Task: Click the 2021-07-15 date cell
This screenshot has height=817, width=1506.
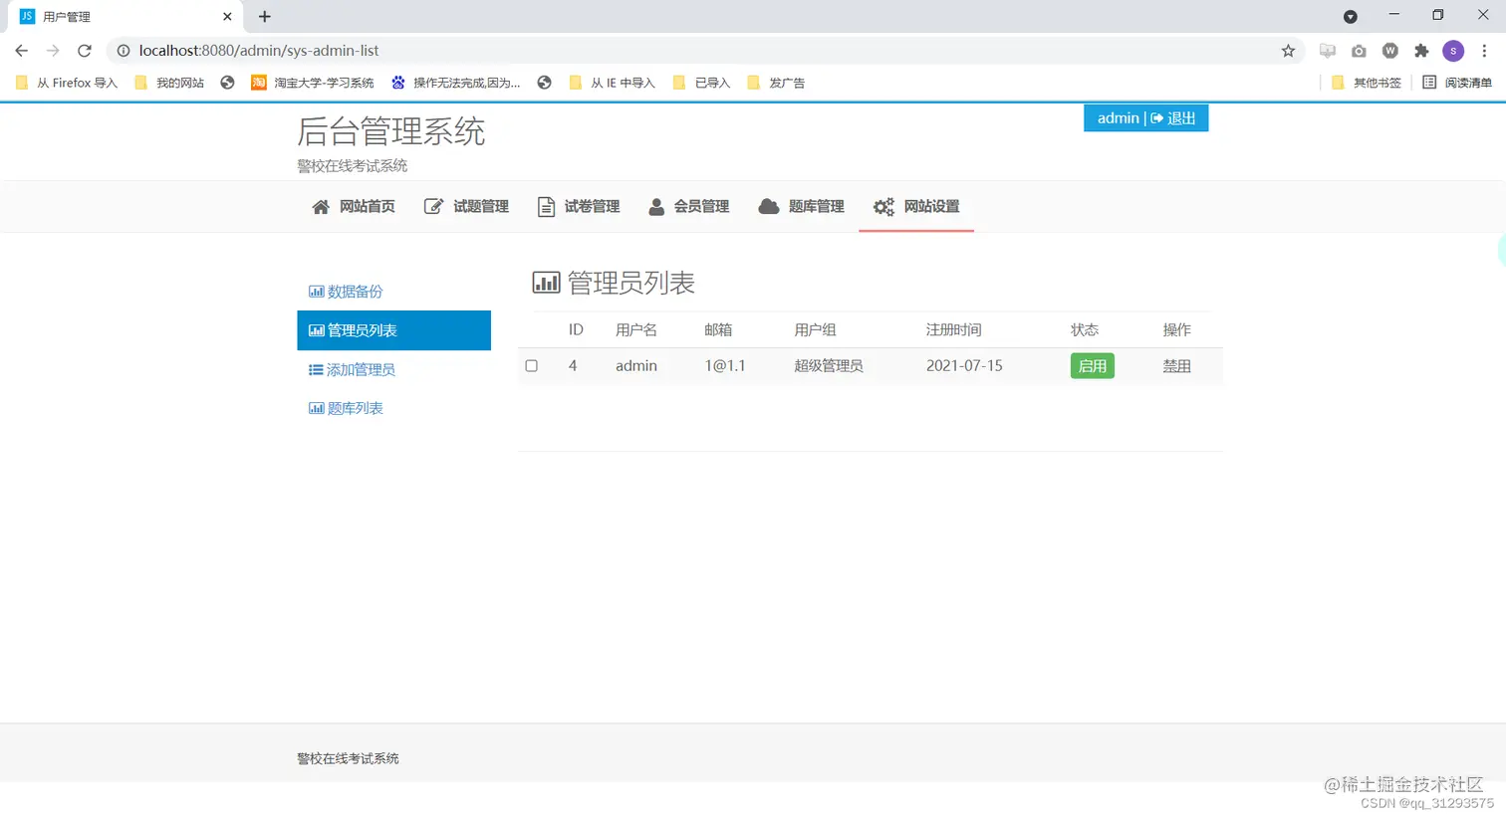Action: point(964,366)
